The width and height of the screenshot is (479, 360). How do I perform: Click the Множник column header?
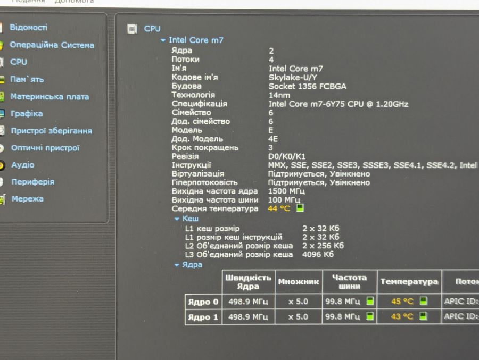[299, 282]
